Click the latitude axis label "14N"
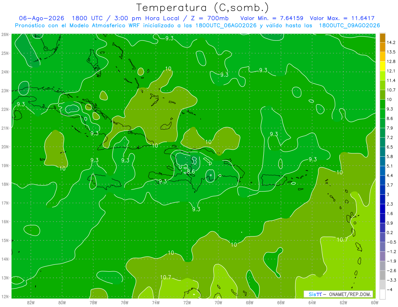398x307 pixels. coord(5,259)
